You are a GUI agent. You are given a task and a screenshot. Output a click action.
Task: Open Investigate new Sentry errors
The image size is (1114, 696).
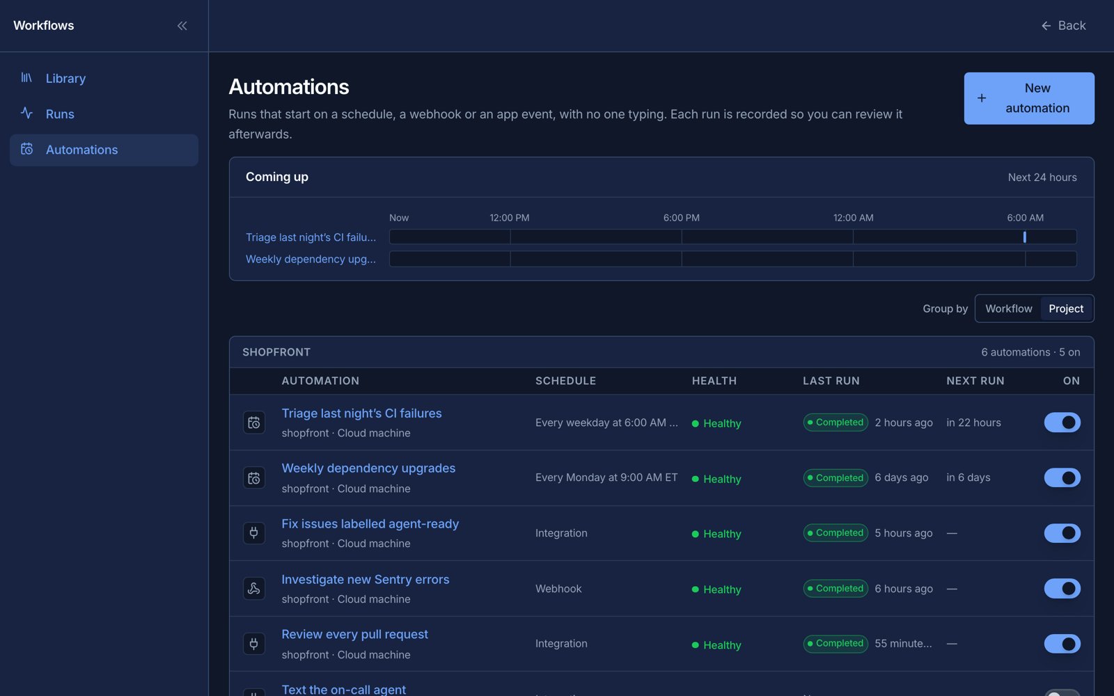[x=365, y=579]
